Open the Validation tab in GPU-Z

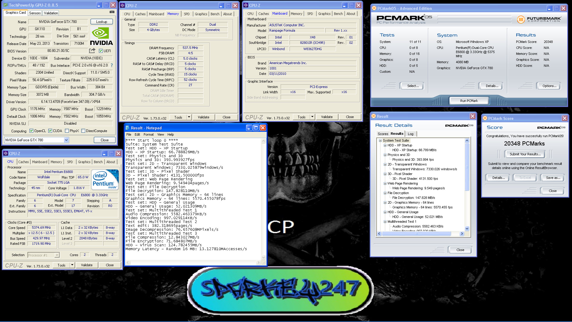pos(51,13)
